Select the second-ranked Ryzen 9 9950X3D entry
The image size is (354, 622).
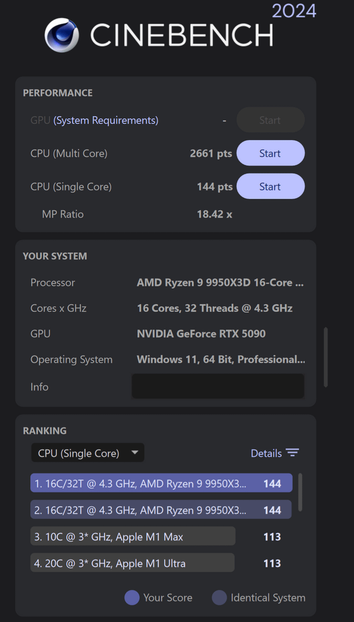coord(161,510)
